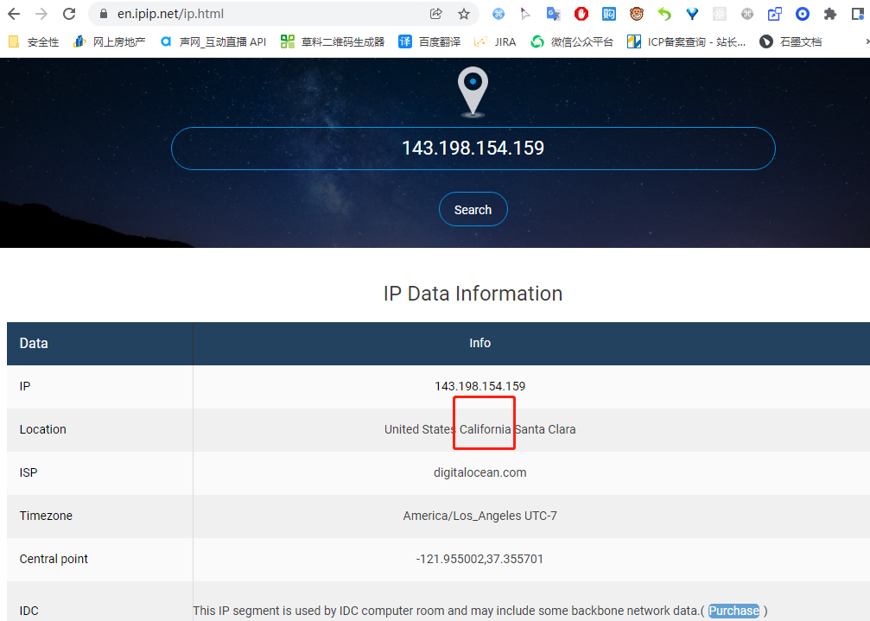Viewport: 870px width, 621px height.
Task: Reload the current page
Action: pos(69,14)
